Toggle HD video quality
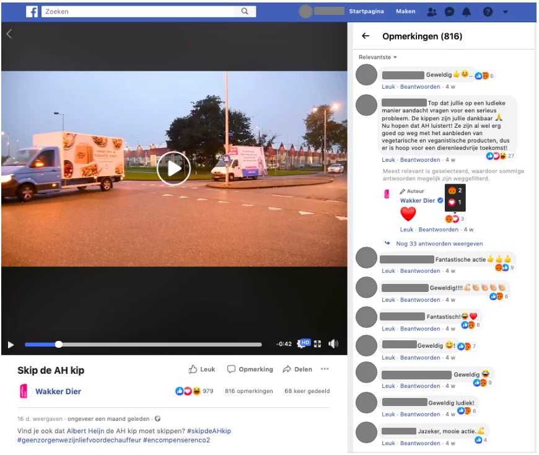This screenshot has width=539, height=455. (x=304, y=343)
